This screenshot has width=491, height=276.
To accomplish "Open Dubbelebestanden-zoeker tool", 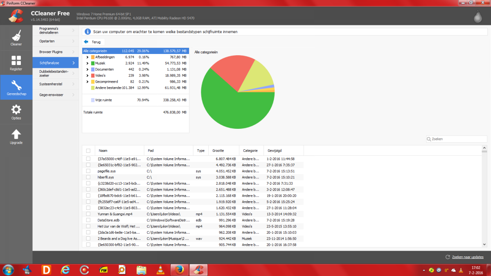I will click(x=55, y=73).
